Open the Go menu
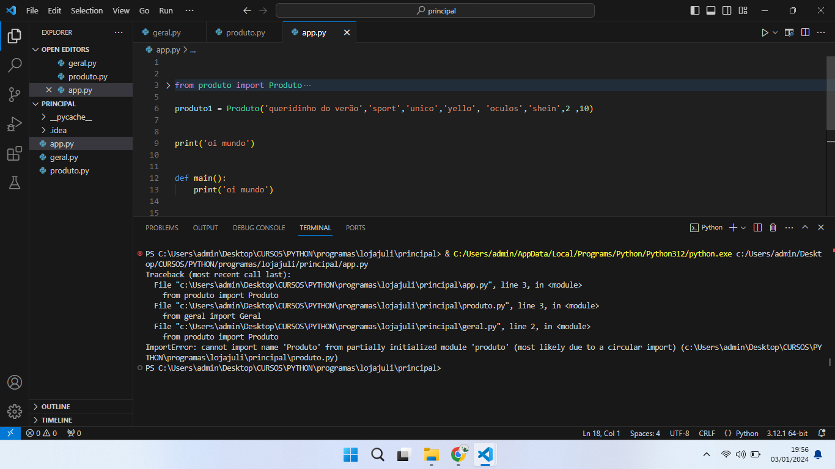The height and width of the screenshot is (469, 835). click(x=144, y=10)
